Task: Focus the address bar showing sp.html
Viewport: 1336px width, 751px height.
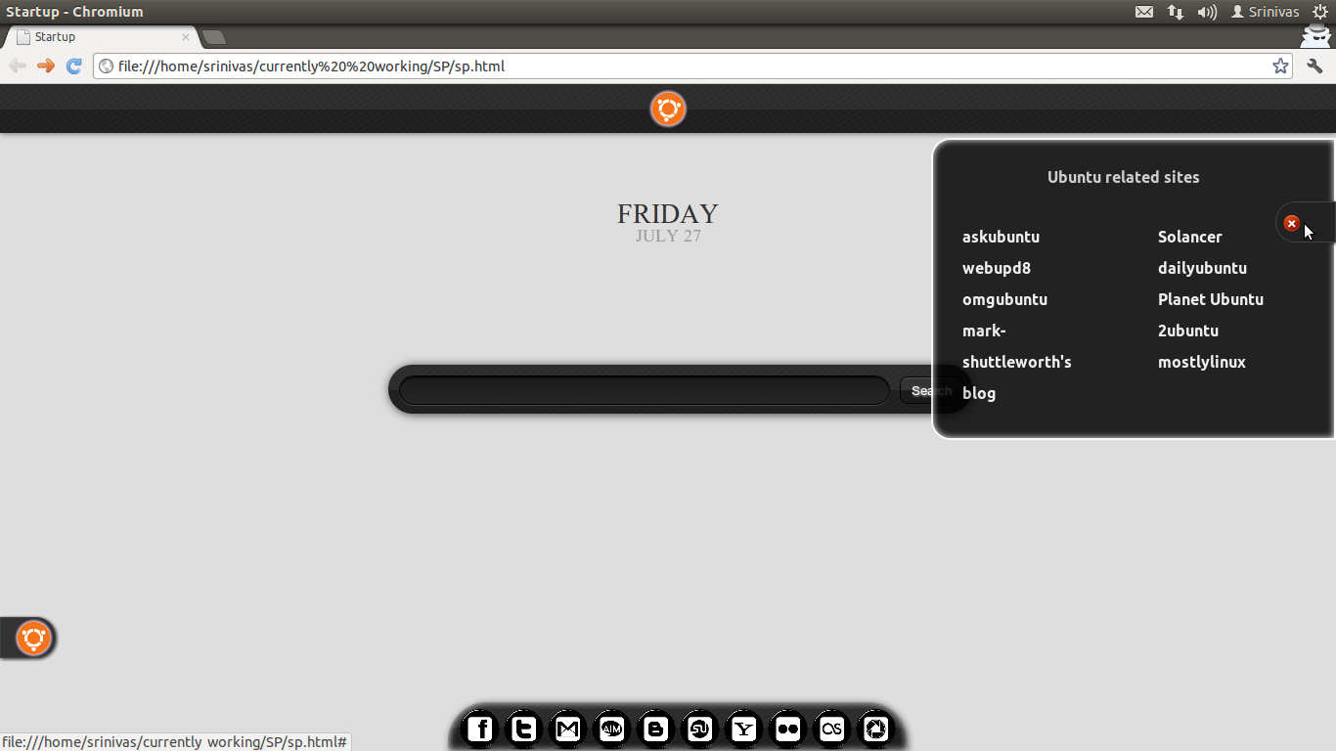Action: point(693,66)
